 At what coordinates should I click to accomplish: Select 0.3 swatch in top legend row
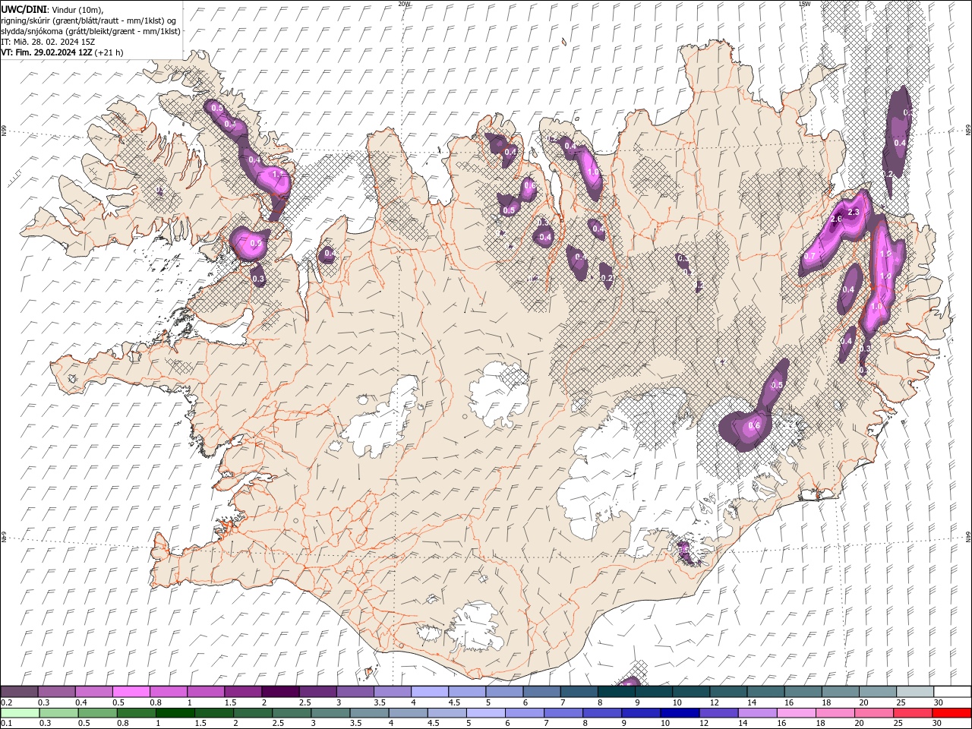point(56,692)
